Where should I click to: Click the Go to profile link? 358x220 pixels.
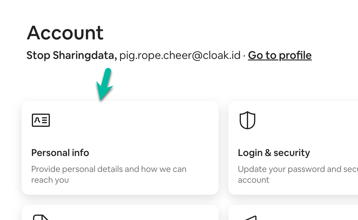[x=280, y=55]
